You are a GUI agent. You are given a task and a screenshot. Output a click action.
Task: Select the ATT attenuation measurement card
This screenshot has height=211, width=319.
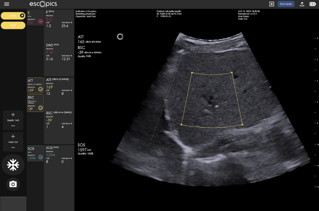click(35, 85)
